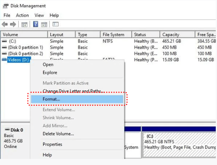
Task: Select the (Disk 0 partition 1) row
Action: pos(25,47)
